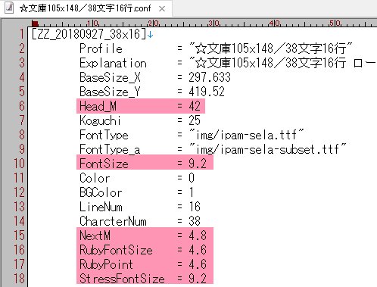Click the FontType_a key

[110, 149]
